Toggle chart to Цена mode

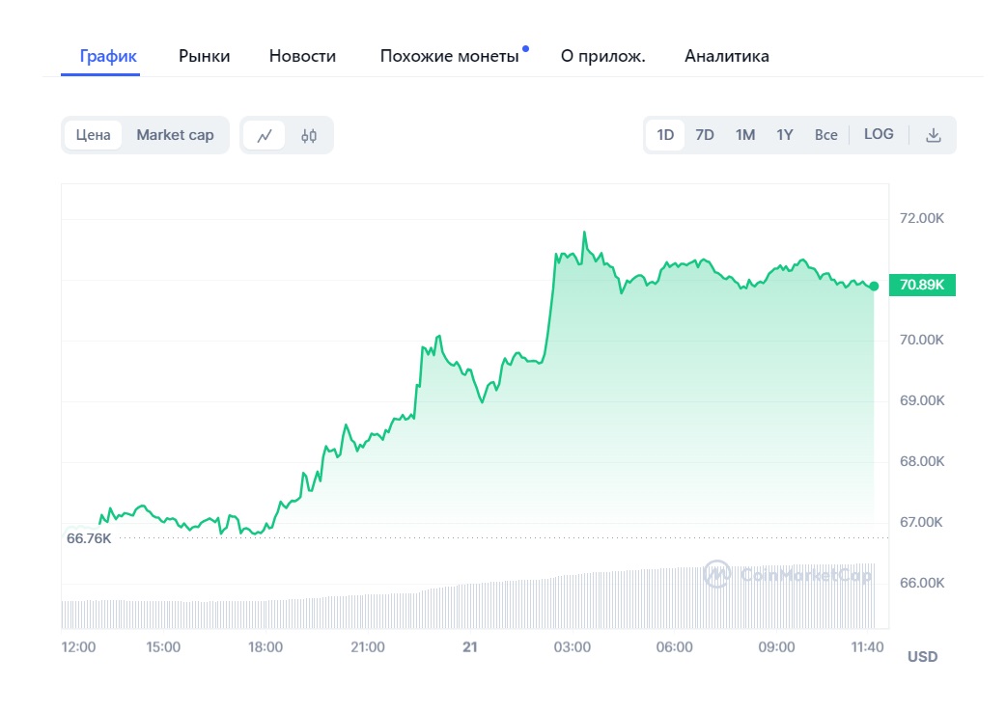pyautogui.click(x=94, y=135)
